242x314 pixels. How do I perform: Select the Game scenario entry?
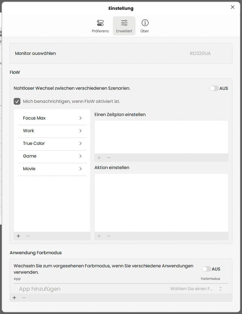(52, 156)
